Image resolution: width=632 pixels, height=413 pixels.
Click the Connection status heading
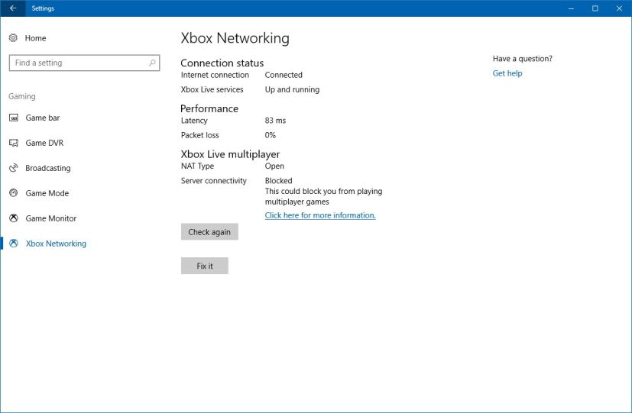222,63
